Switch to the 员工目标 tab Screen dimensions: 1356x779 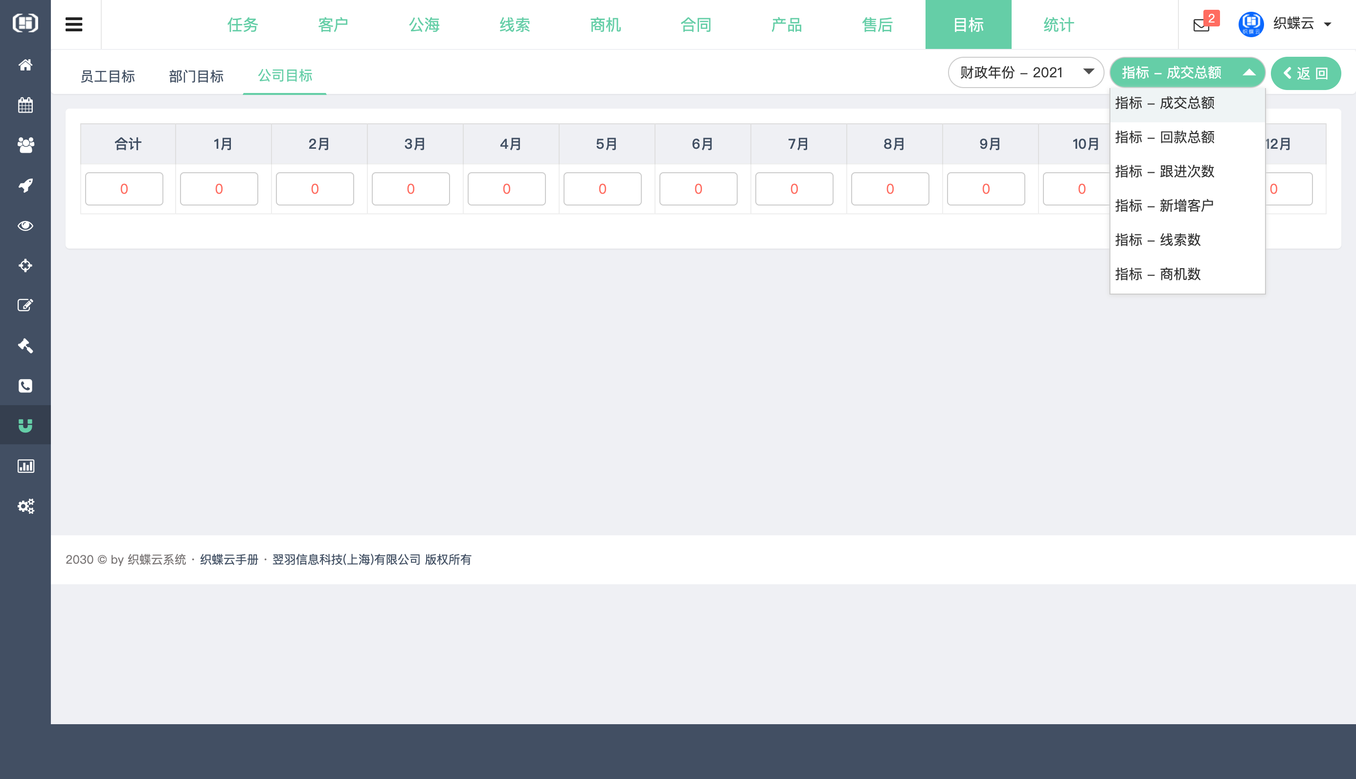pos(108,75)
